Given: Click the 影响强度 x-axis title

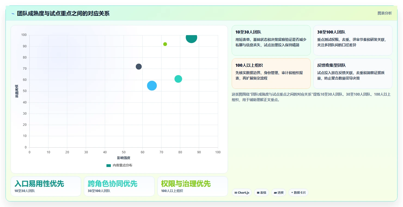Looking at the screenshot, I should [x=124, y=158].
